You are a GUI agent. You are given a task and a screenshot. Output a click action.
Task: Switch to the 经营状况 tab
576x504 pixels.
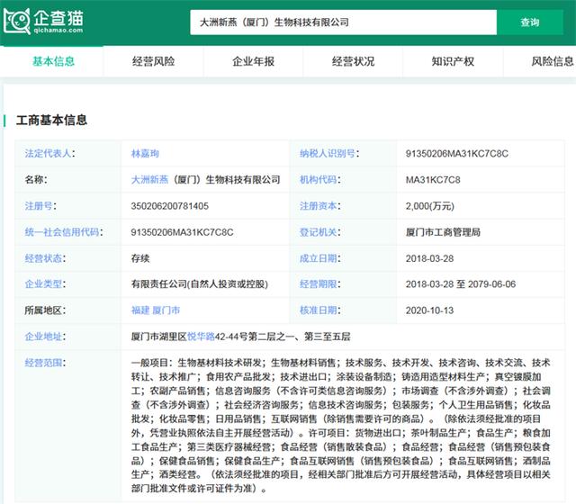[354, 61]
